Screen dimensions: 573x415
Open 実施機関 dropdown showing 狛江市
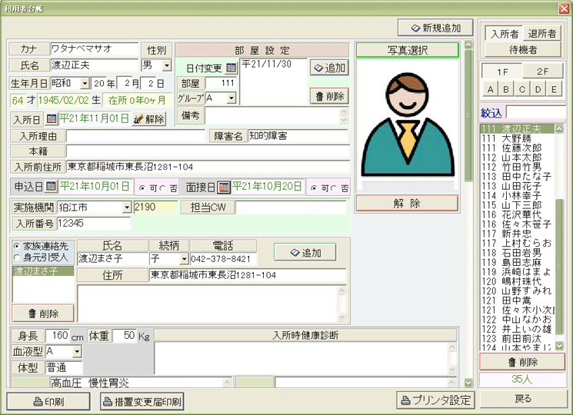coord(127,207)
